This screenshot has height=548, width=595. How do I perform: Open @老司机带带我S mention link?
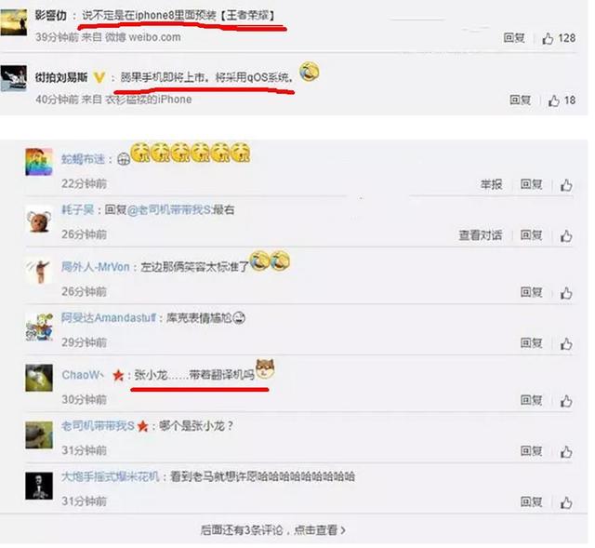(x=169, y=209)
